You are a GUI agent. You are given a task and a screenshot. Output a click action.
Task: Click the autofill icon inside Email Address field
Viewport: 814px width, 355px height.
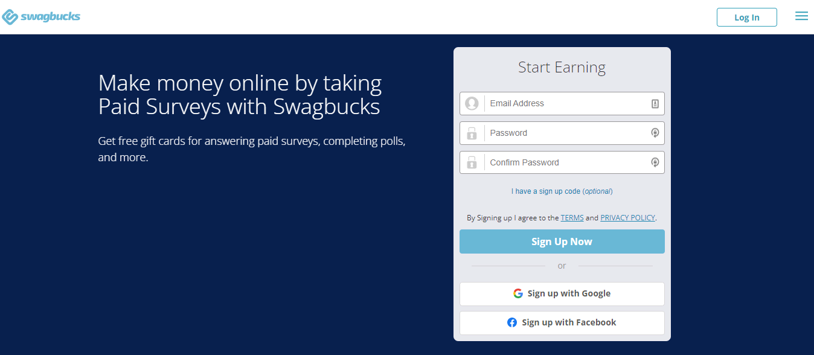[x=655, y=104]
